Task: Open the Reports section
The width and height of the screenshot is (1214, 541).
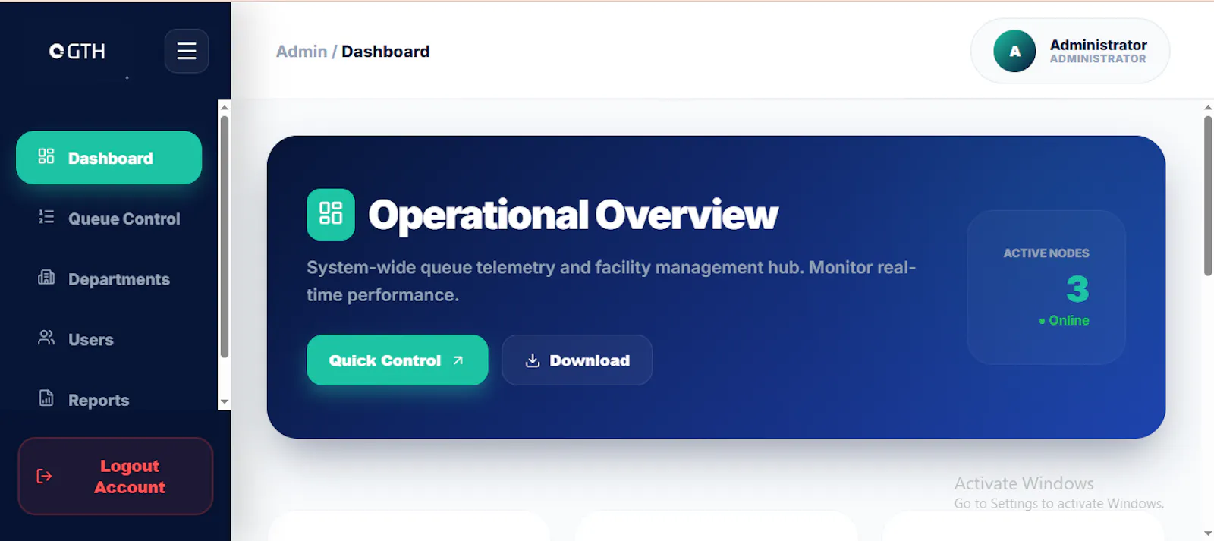Action: click(109, 400)
